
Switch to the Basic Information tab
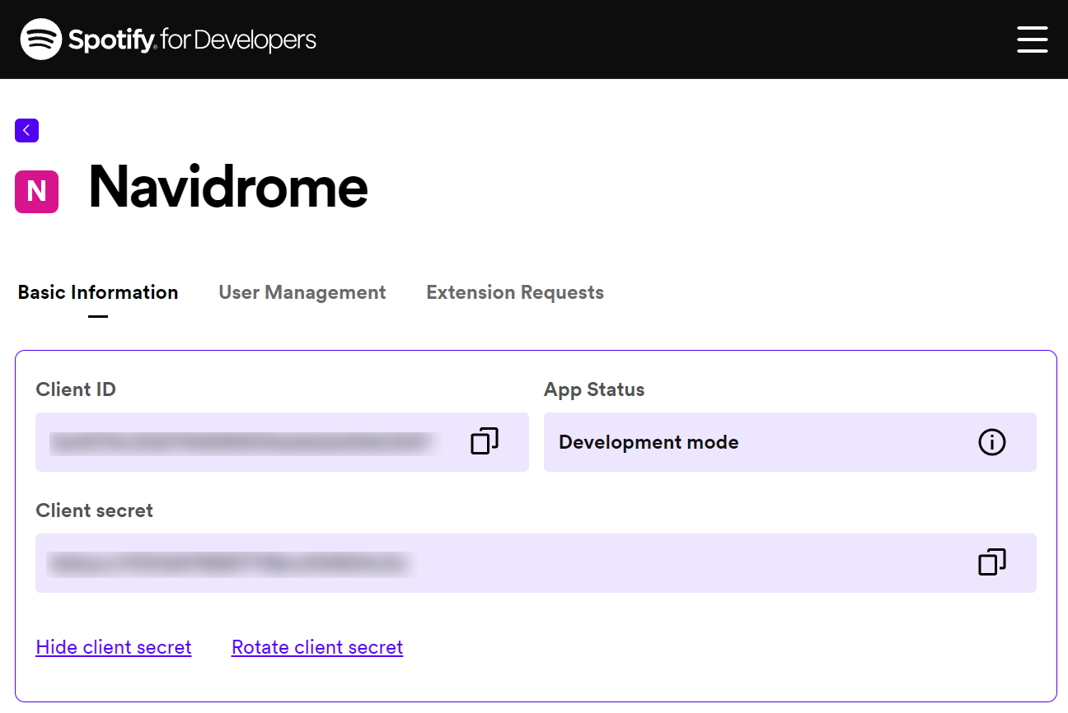click(x=98, y=292)
